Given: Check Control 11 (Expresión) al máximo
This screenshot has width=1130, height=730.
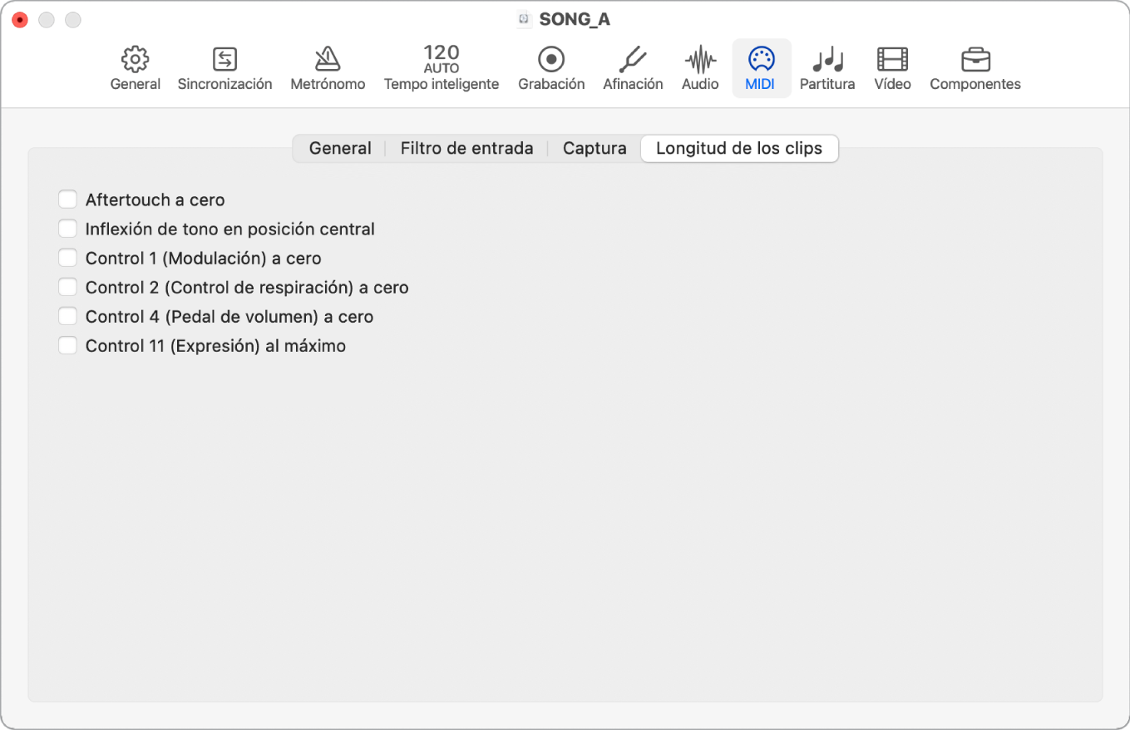Looking at the screenshot, I should point(67,344).
